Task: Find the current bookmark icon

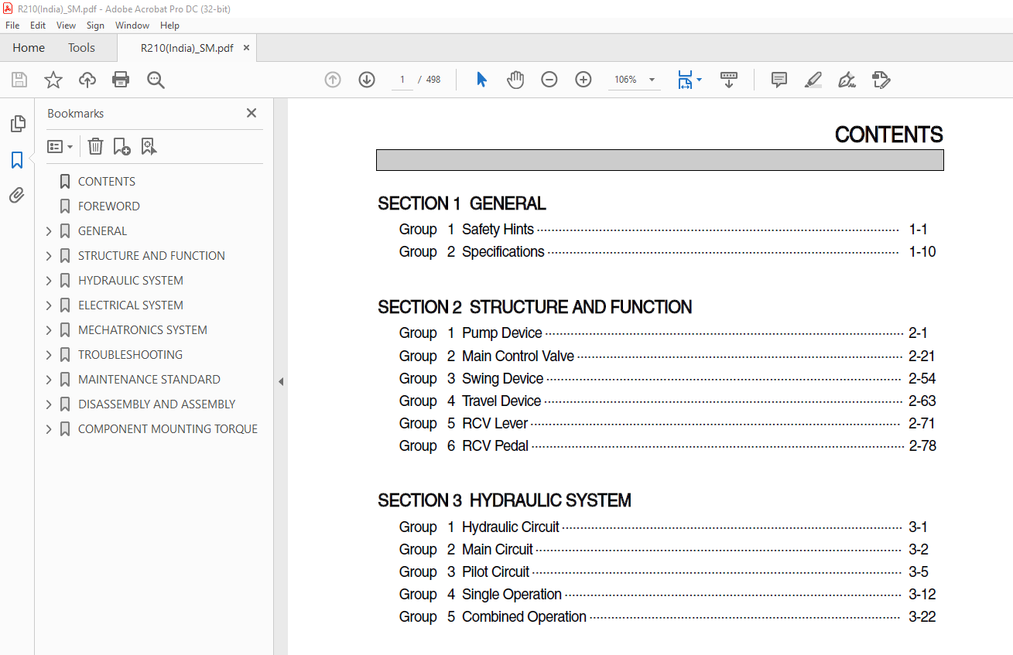Action: [149, 146]
